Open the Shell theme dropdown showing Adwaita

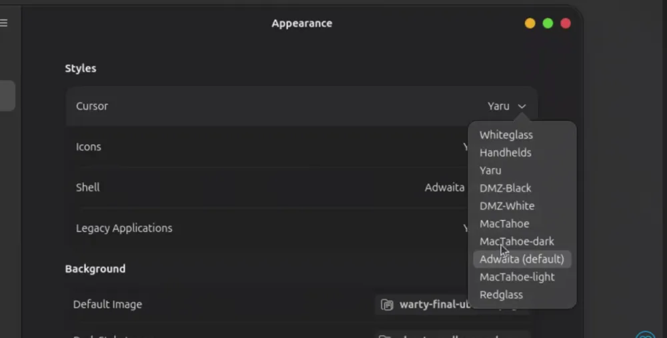444,187
